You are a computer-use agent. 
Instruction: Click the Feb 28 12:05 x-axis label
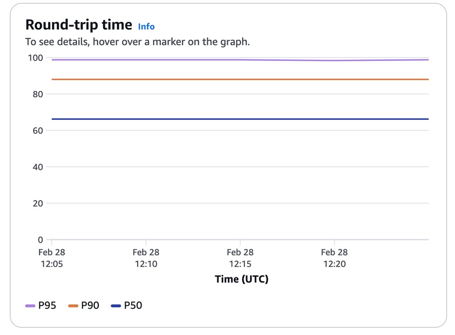point(52,258)
